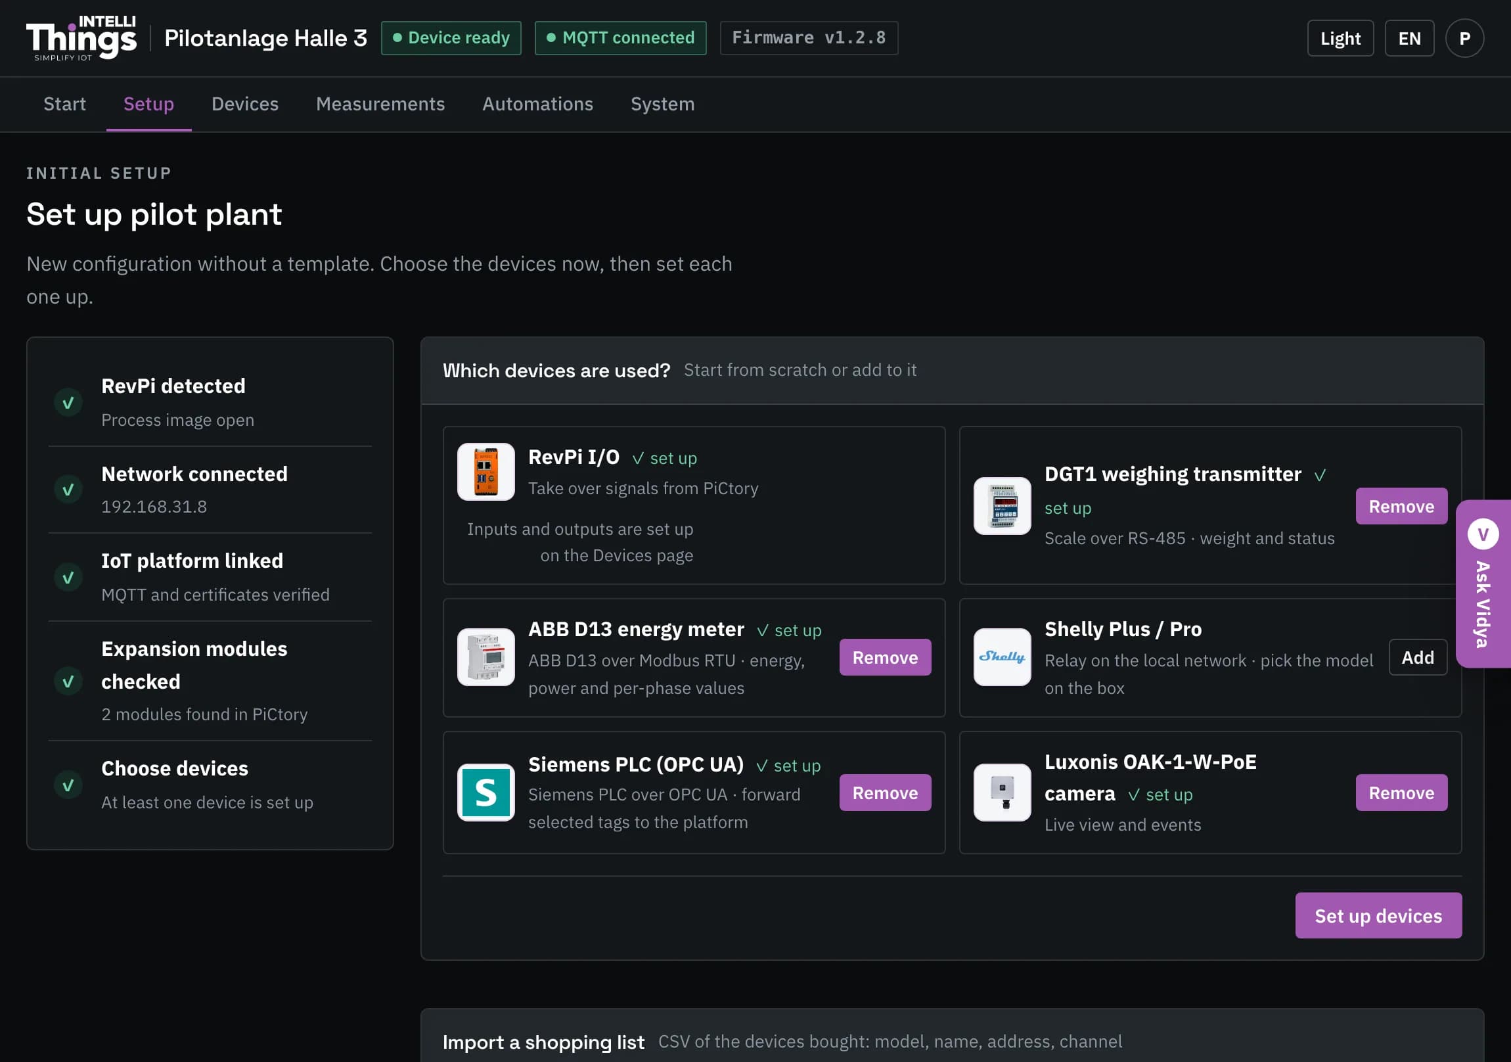The width and height of the screenshot is (1511, 1062).
Task: Click the Set up pilot plant heading
Action: point(154,215)
